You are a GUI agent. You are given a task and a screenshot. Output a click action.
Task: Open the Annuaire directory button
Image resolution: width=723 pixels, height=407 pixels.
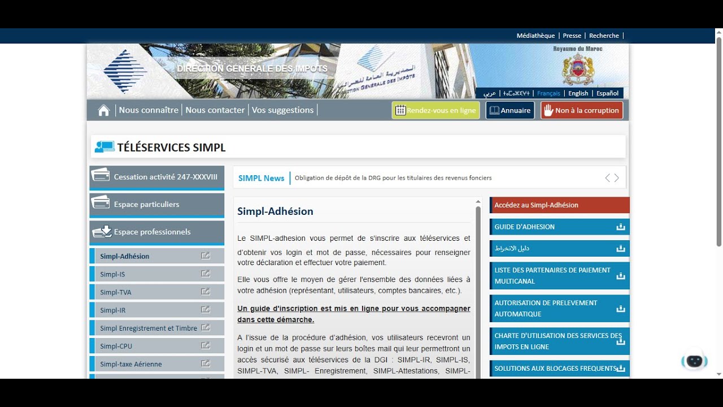[x=510, y=110]
